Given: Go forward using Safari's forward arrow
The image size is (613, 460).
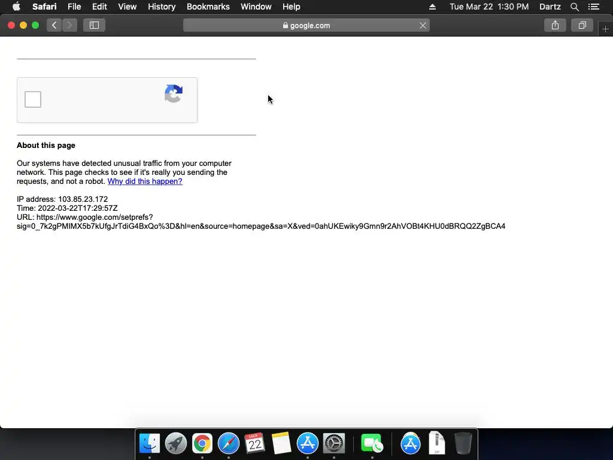Looking at the screenshot, I should pos(69,25).
